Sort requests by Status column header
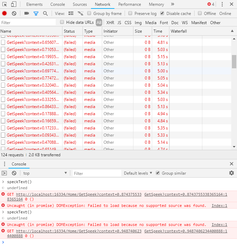 [x=72, y=31]
